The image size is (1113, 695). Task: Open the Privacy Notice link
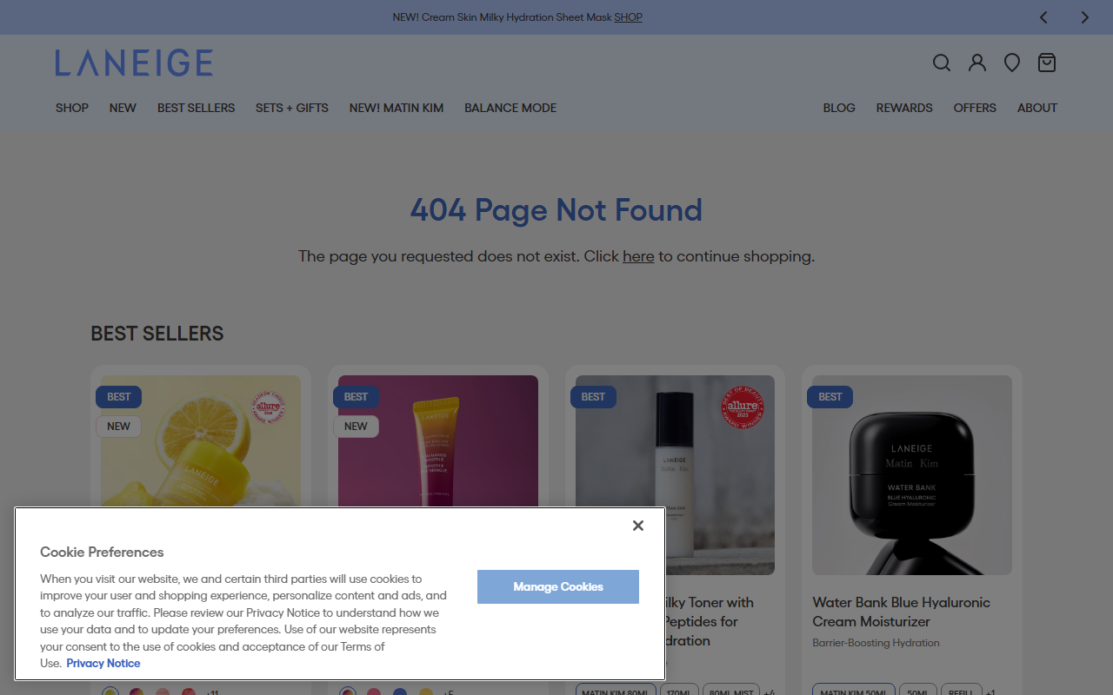(x=103, y=663)
